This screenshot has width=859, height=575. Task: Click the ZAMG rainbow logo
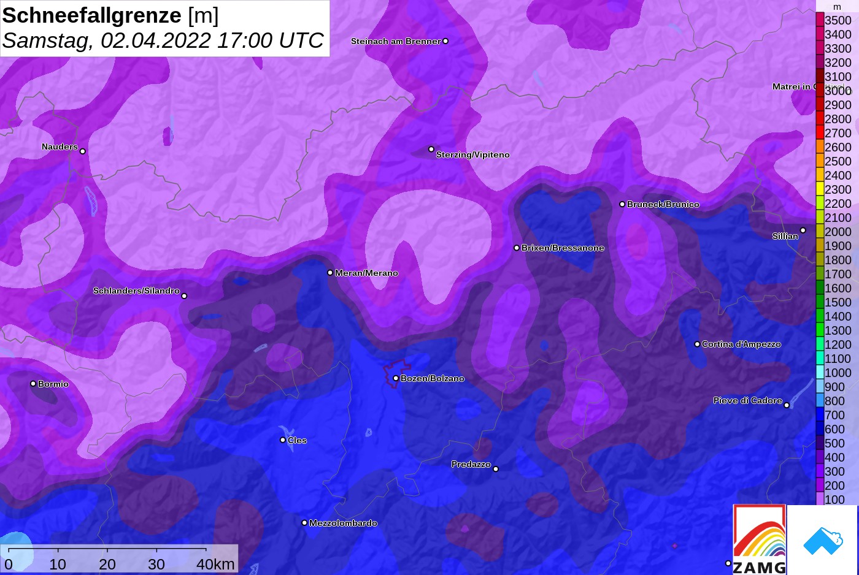[760, 539]
